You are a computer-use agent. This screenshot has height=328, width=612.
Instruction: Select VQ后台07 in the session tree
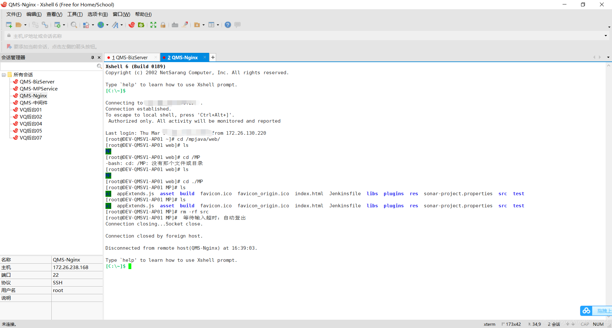point(31,138)
